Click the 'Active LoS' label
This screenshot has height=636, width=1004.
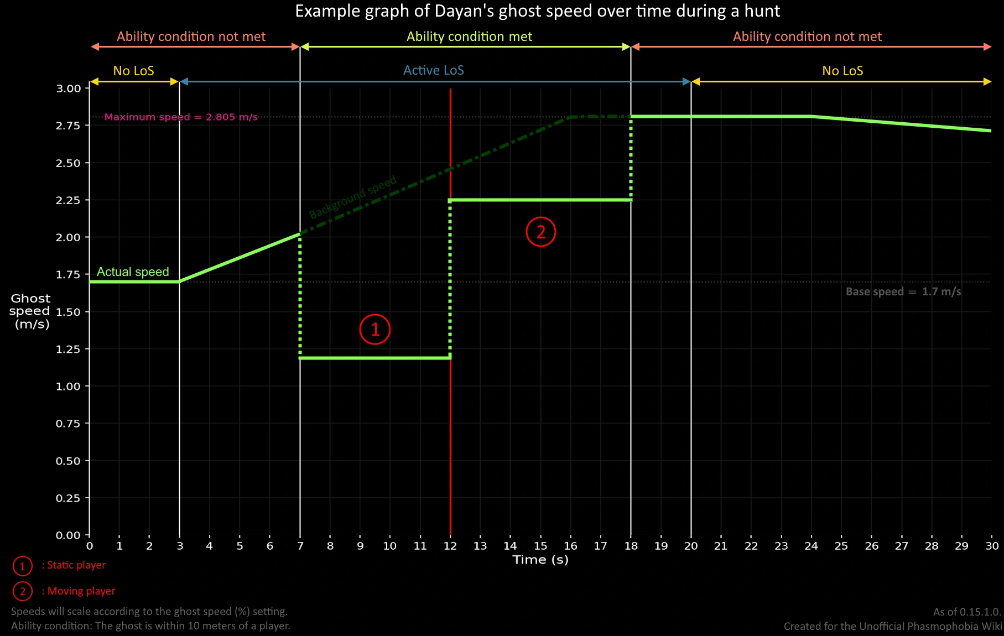coord(434,70)
